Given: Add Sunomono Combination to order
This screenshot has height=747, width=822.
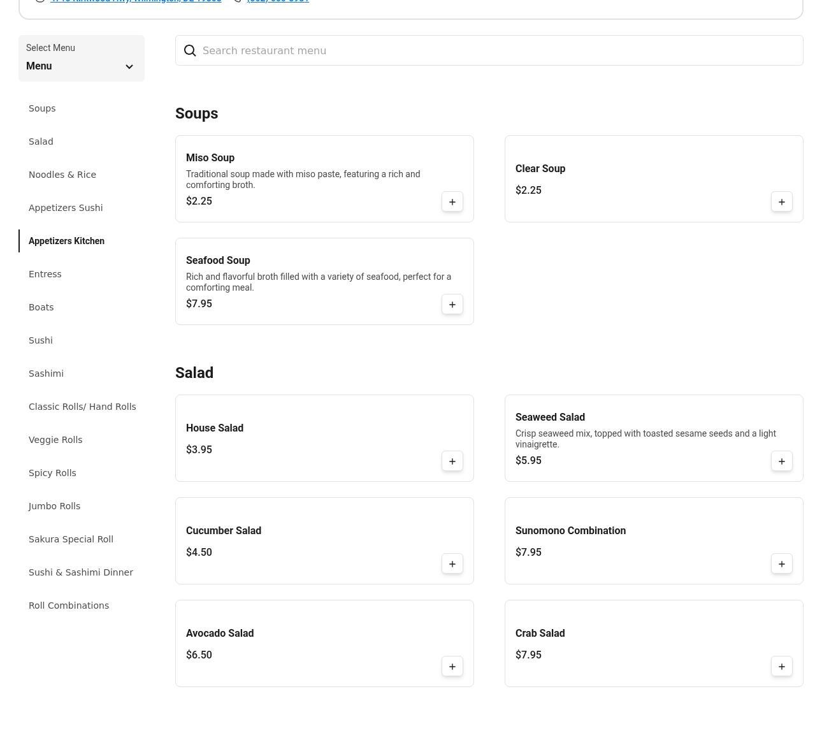Looking at the screenshot, I should pos(781,564).
